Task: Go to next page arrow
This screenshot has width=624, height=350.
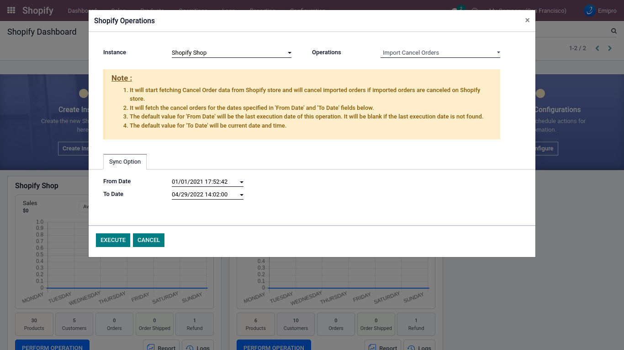Action: pos(609,48)
